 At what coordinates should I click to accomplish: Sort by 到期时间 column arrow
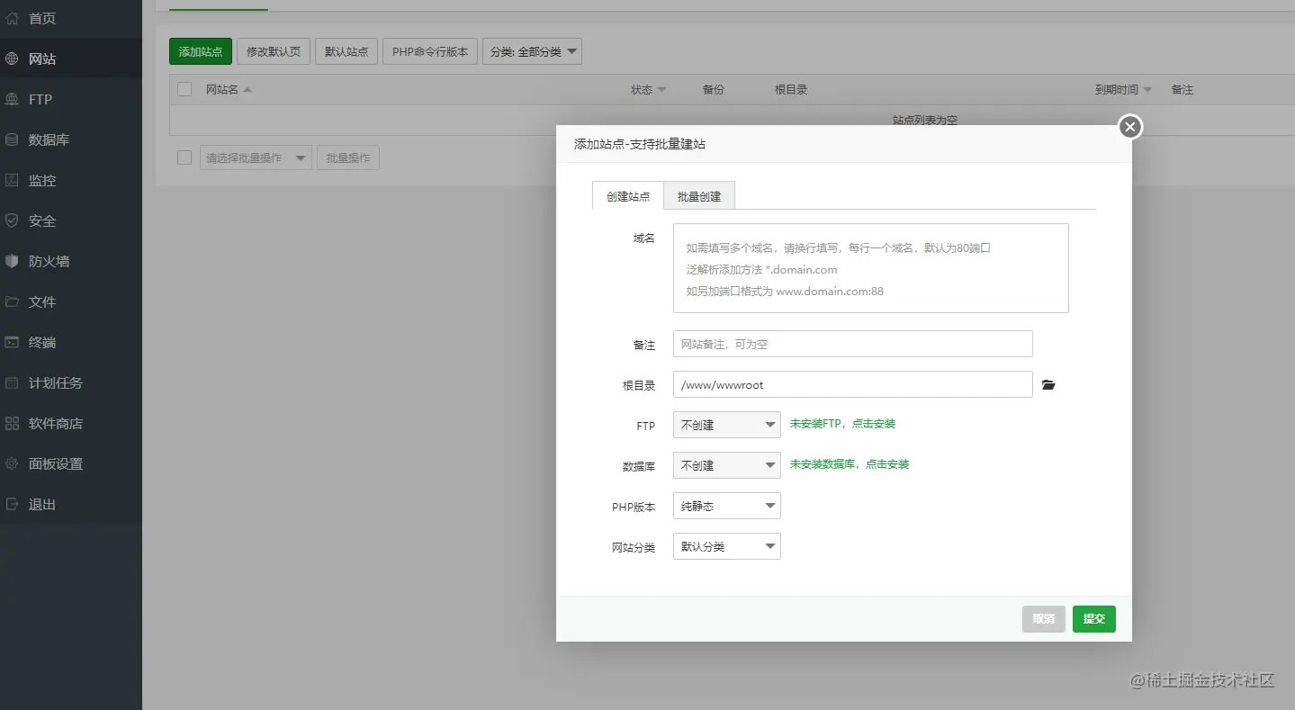[1147, 90]
